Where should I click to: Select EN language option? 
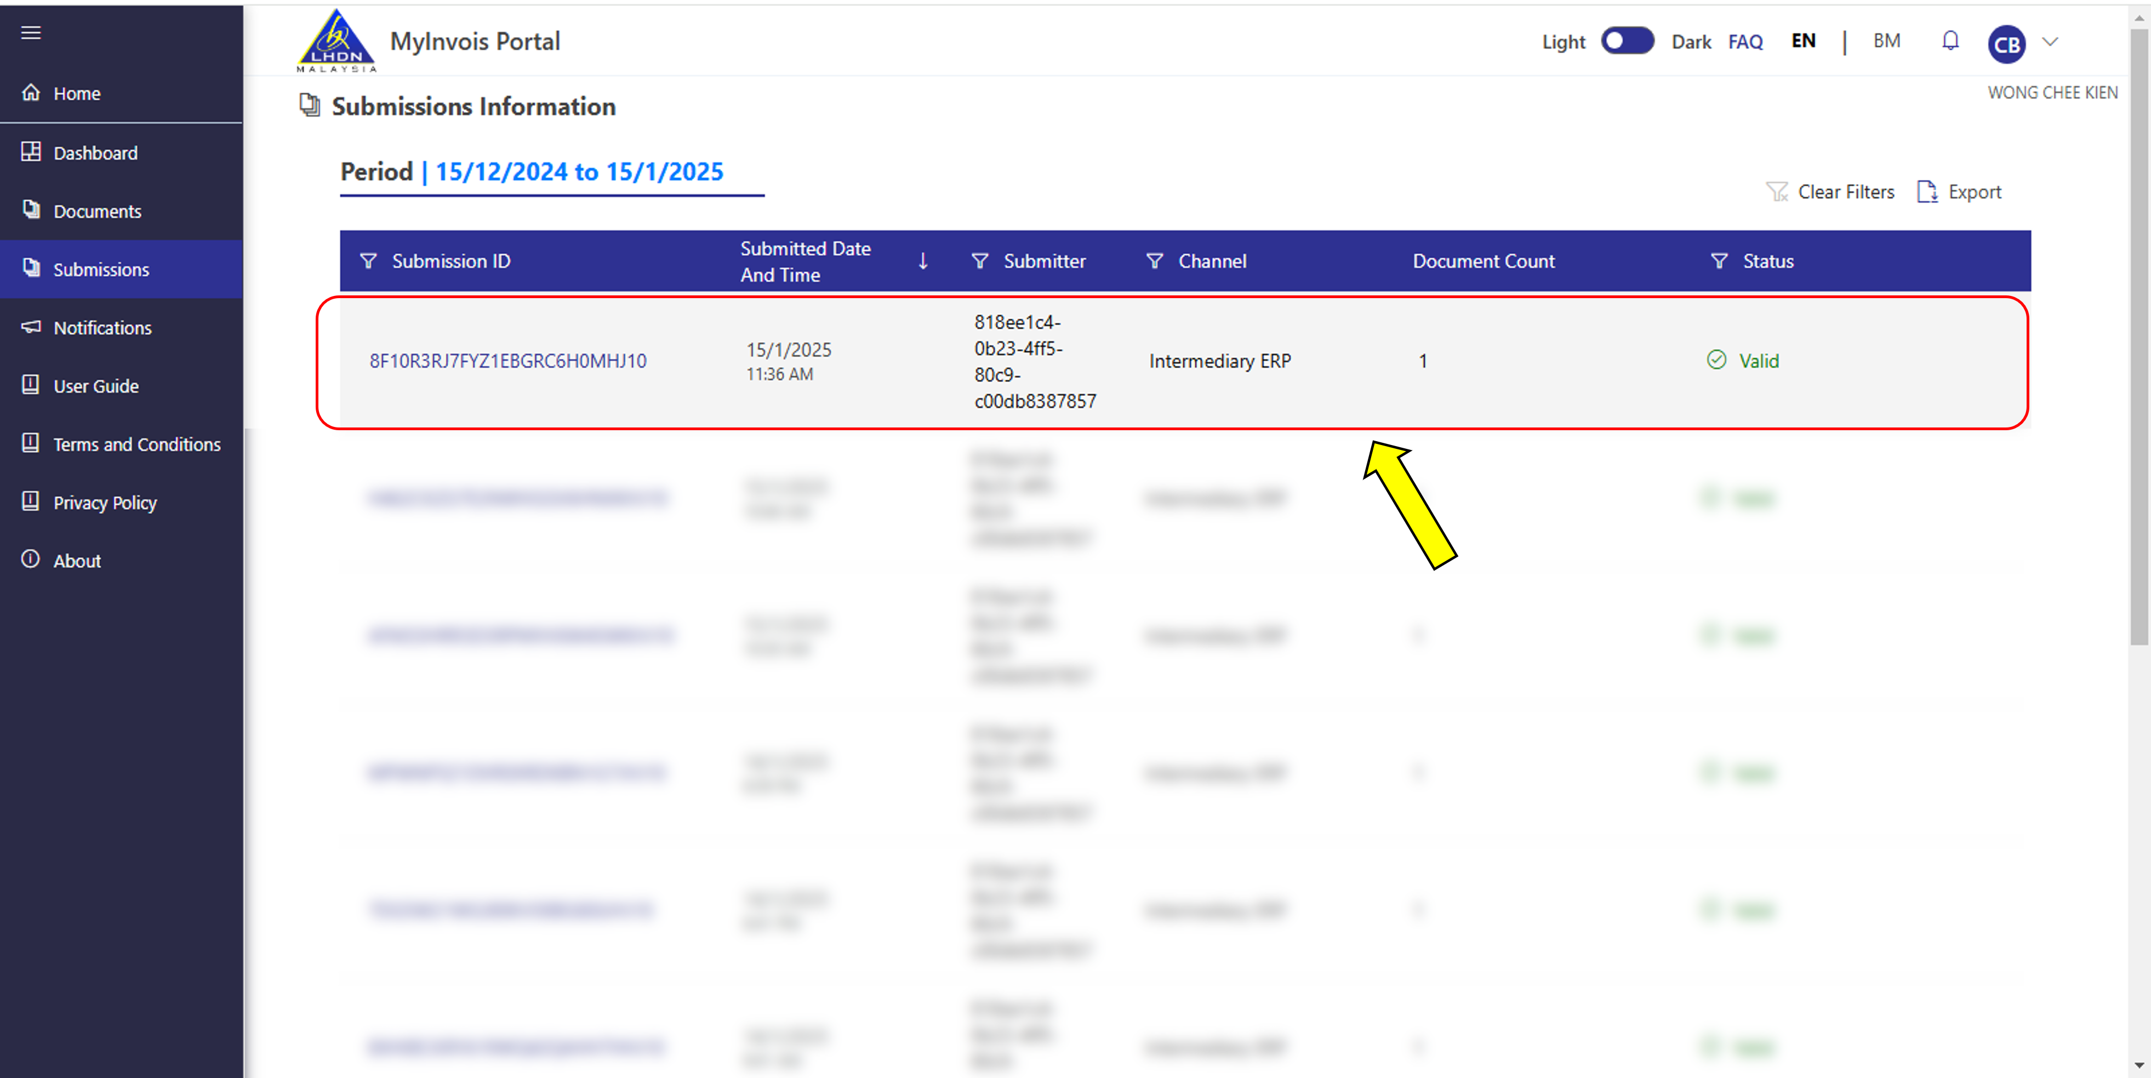click(1803, 41)
